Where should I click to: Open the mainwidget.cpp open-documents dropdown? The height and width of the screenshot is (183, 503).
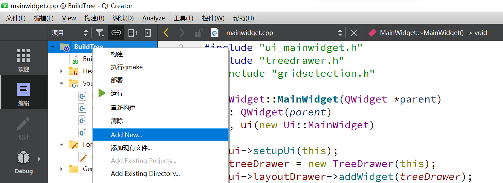(340, 33)
